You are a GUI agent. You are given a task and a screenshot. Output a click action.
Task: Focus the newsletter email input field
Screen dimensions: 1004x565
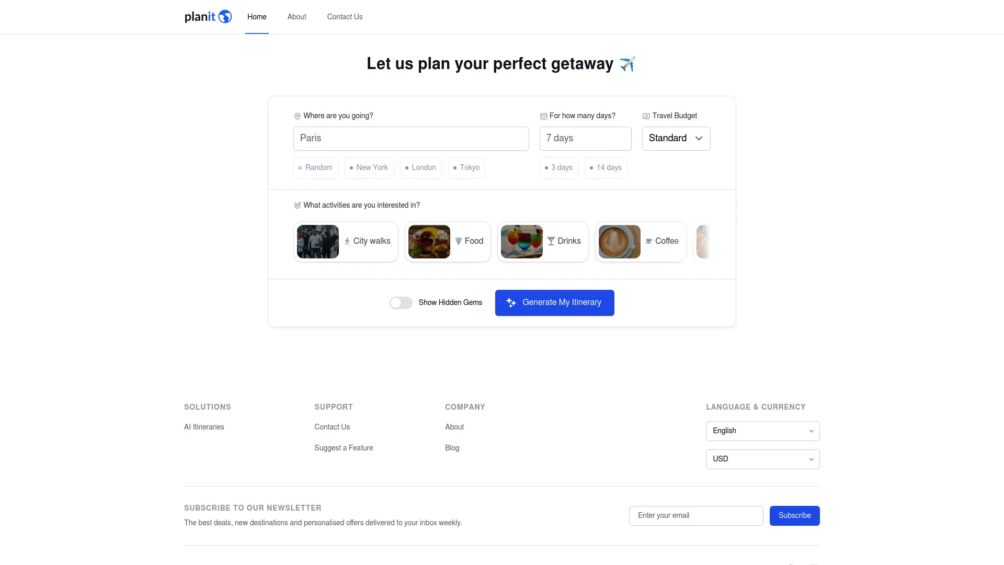pos(696,516)
